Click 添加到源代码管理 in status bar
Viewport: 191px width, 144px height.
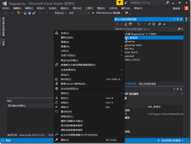coord(171,141)
